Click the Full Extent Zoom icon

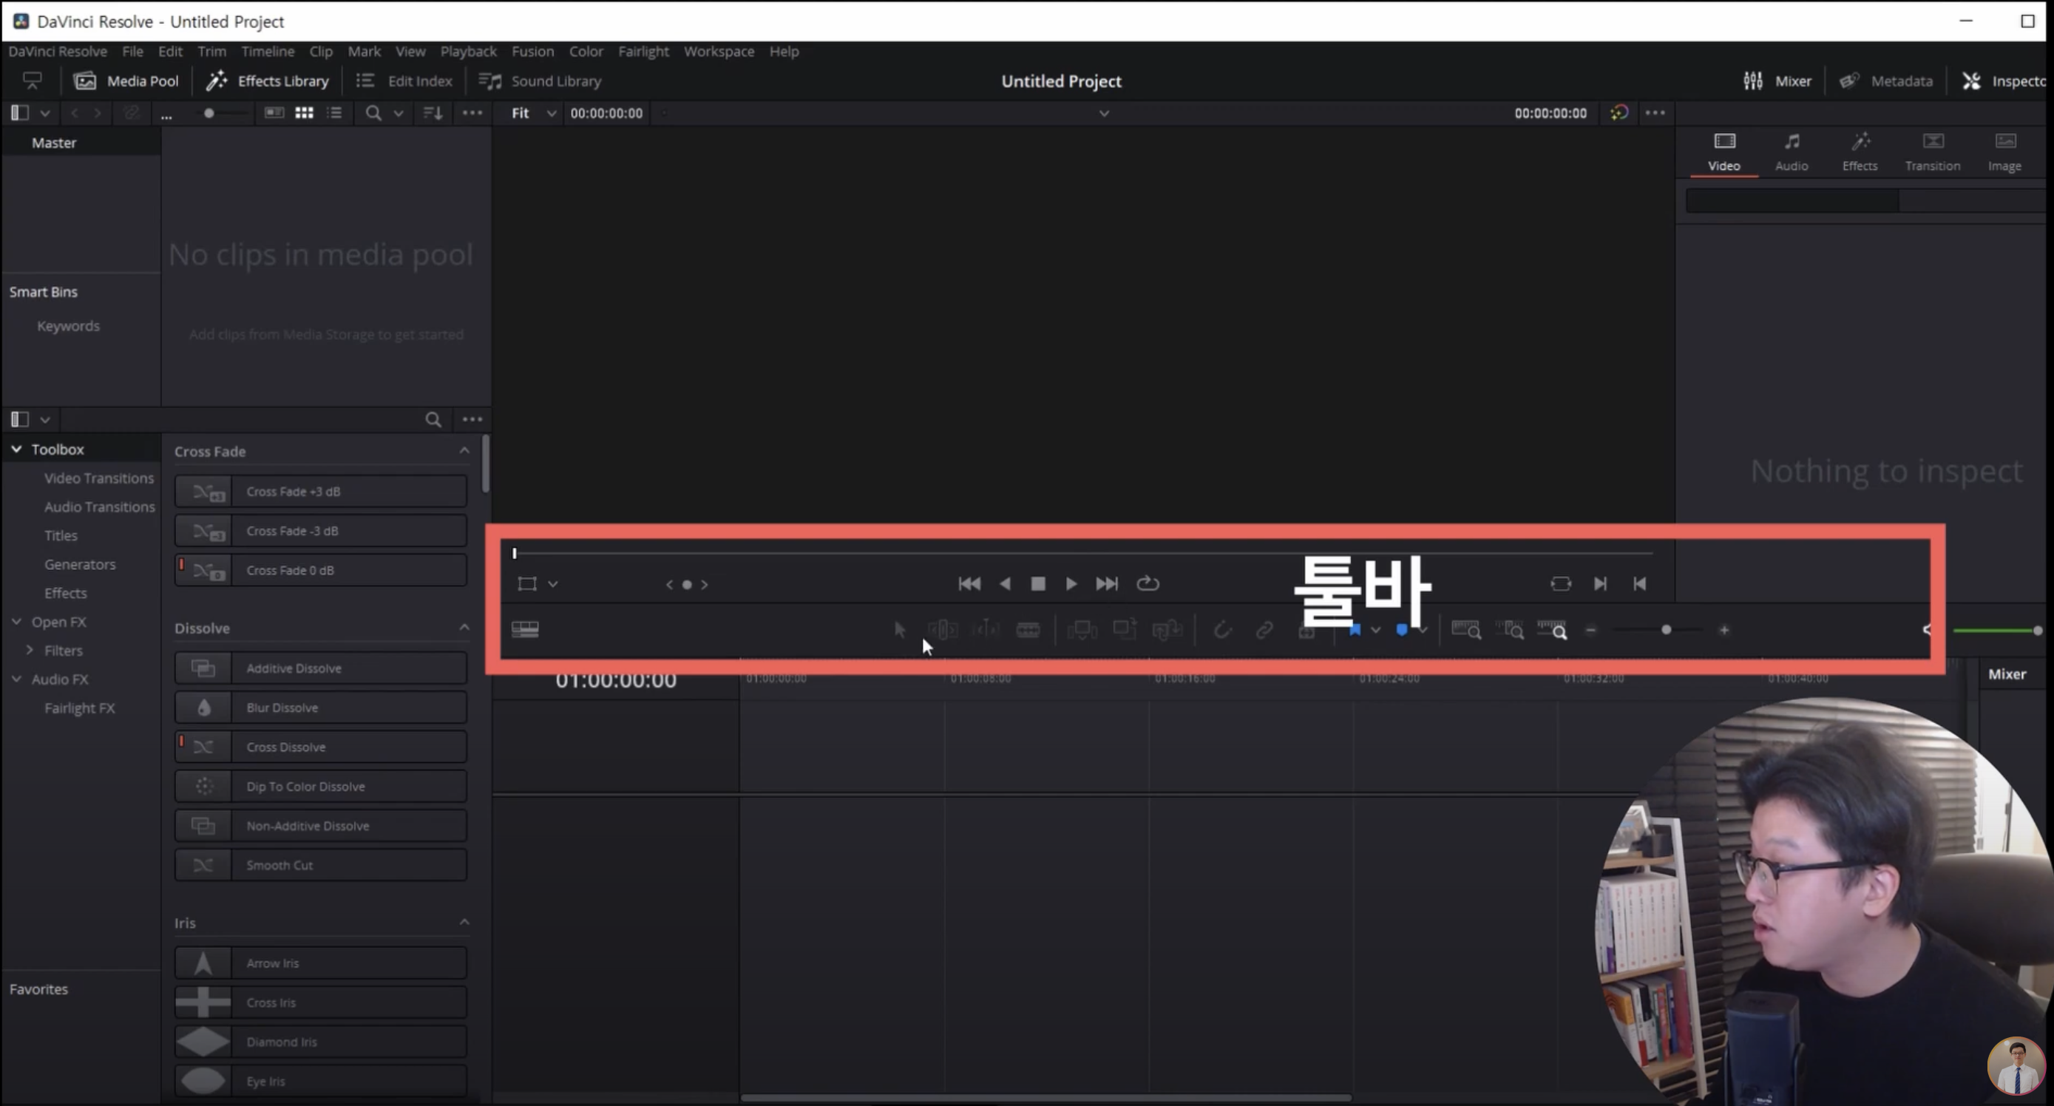coord(1465,630)
